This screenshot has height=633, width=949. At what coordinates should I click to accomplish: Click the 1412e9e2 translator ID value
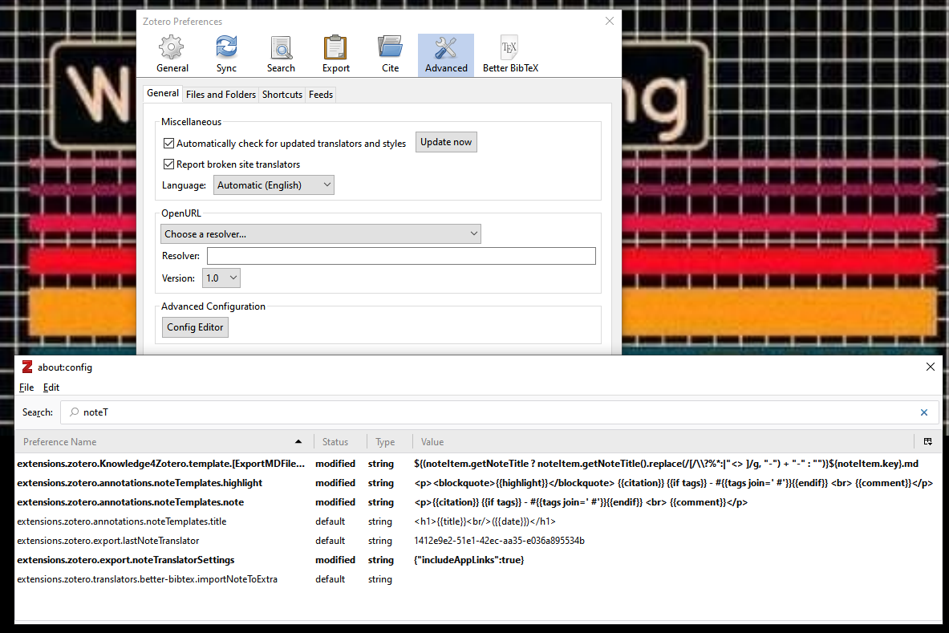[x=499, y=541]
